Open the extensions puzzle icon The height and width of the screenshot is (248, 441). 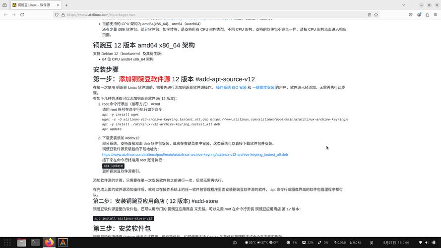point(427,14)
